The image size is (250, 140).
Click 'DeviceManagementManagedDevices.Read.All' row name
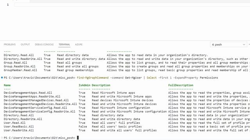[x=36, y=100]
